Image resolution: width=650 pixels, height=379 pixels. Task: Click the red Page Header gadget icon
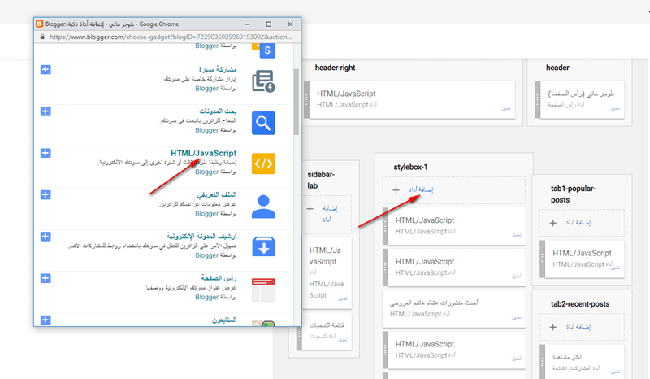(263, 290)
